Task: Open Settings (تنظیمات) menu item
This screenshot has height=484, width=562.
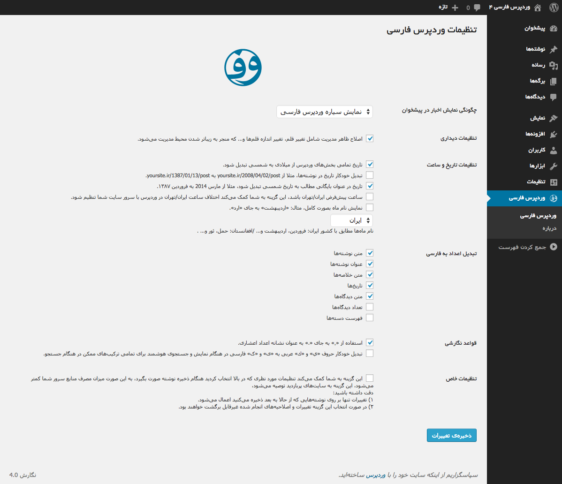Action: [x=524, y=182]
